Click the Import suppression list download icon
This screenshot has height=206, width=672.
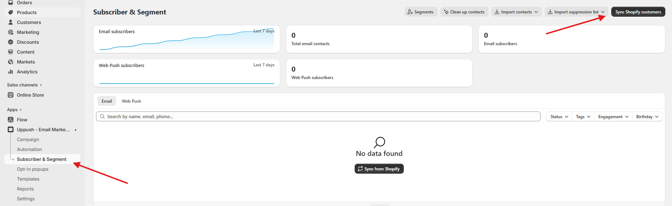550,12
